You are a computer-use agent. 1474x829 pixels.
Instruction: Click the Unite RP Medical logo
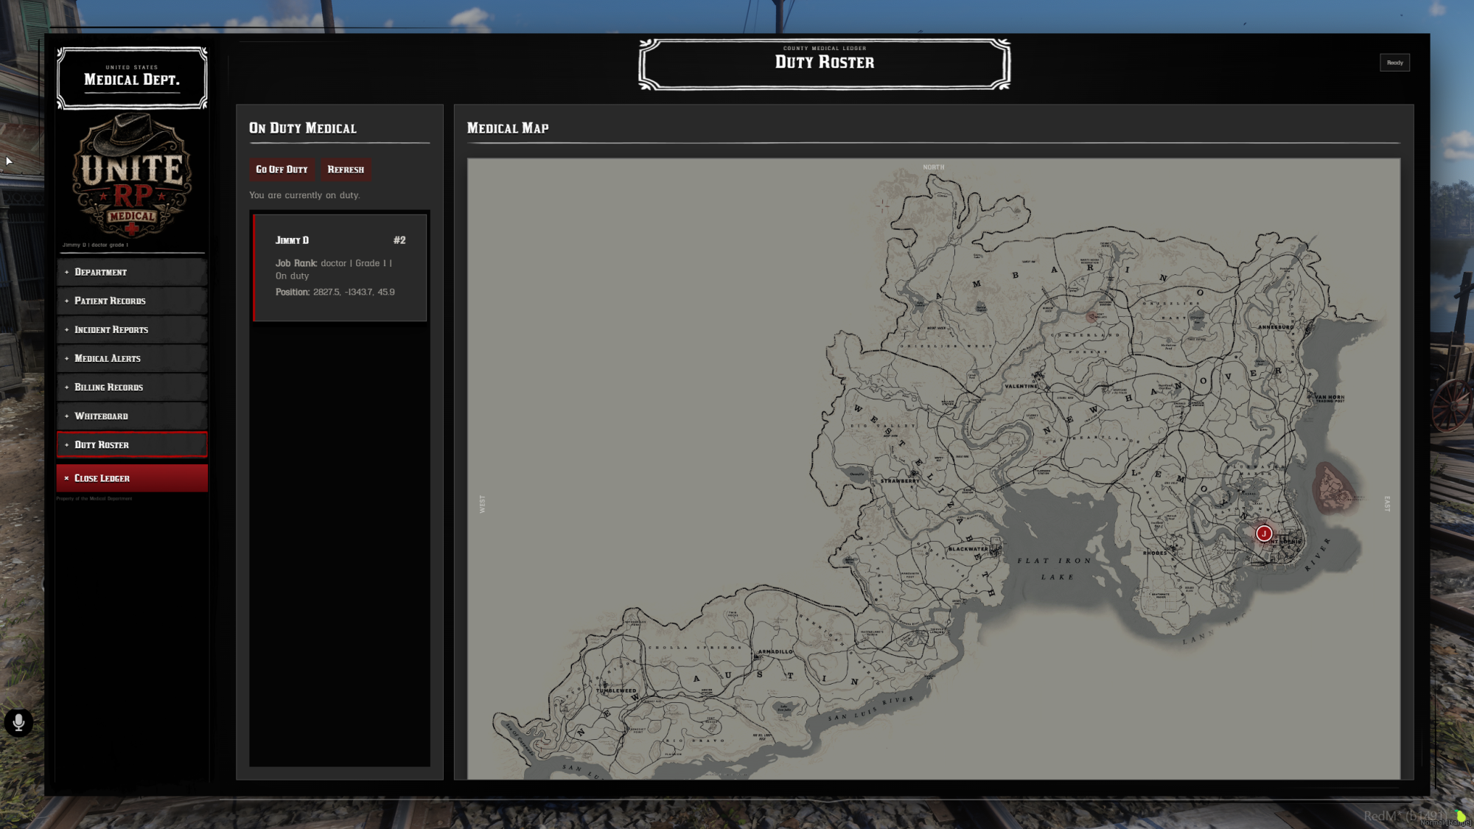click(132, 175)
